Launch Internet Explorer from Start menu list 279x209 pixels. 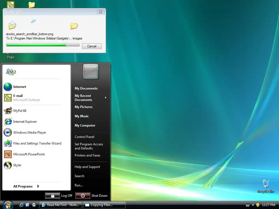[25, 122]
